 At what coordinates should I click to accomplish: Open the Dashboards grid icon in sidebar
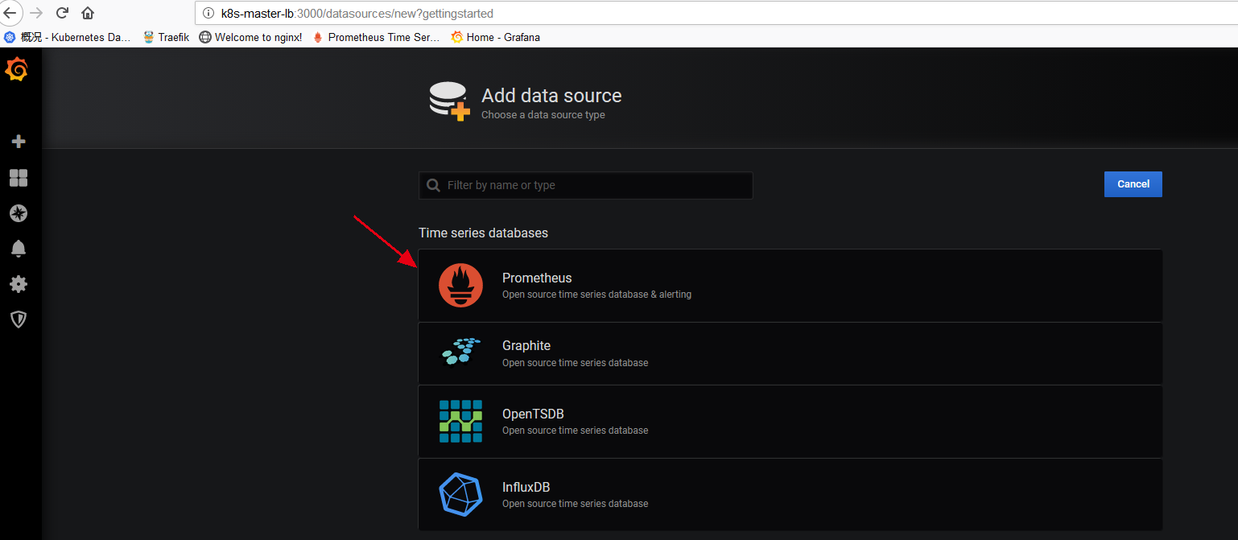pos(18,178)
